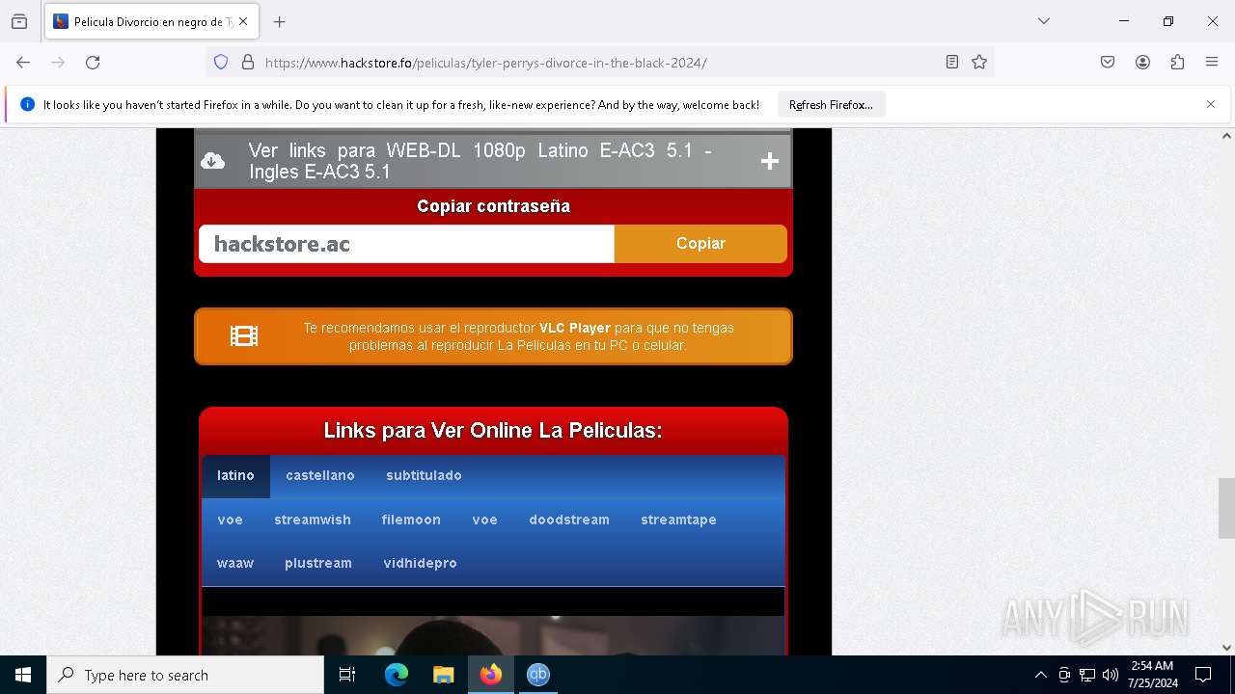Open the Windows Start menu
Viewport: 1235px width, 694px height.
(23, 675)
